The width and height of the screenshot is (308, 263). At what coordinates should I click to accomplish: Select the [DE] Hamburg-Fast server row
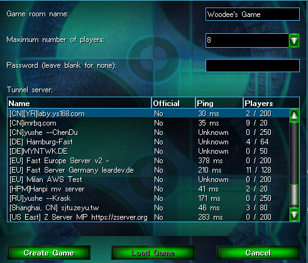148,142
